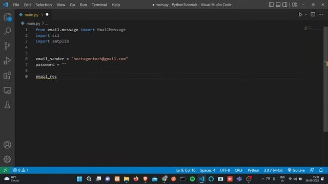
Task: Open Microsoft Teams from taskbar
Action: [x=239, y=179]
